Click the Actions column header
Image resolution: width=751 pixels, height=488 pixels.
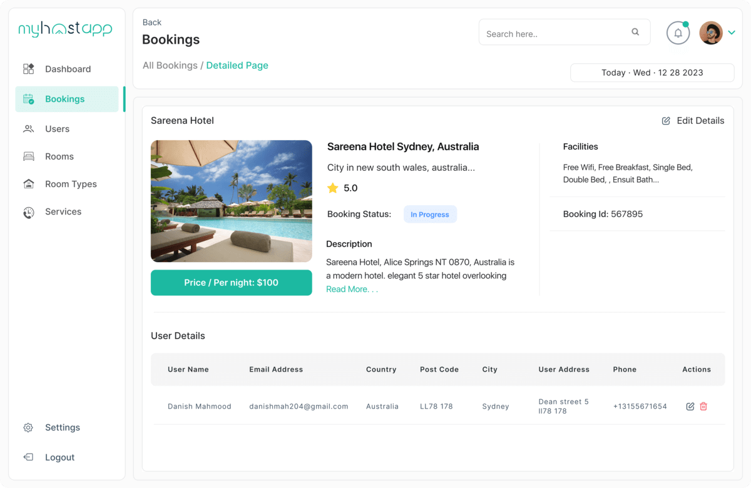click(x=697, y=370)
